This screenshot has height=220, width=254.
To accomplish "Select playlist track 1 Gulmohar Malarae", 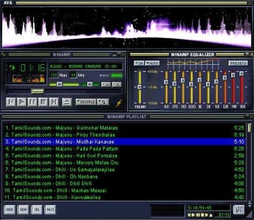I will [x=125, y=128].
